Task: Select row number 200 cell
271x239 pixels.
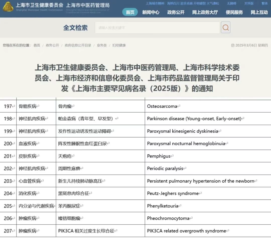Action: click(8, 144)
